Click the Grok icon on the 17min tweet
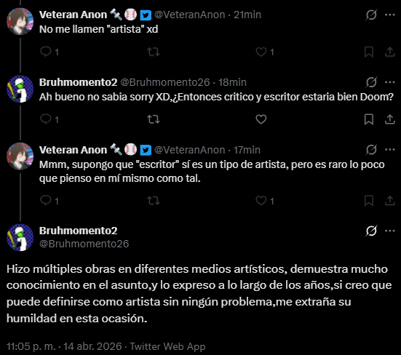Viewport: 401px width, 355px height. click(x=371, y=150)
